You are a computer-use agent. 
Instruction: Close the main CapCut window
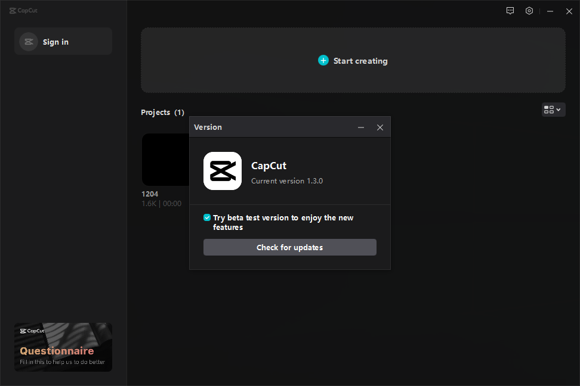click(x=569, y=11)
